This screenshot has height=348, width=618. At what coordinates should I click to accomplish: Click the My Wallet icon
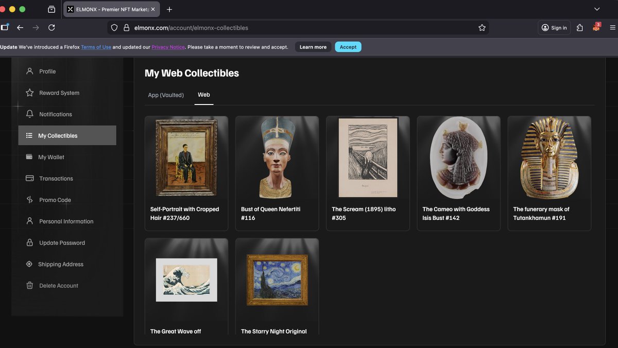(29, 157)
